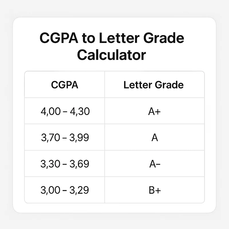Click Grade in the table column header
This screenshot has width=229, height=229.
pos(169,85)
